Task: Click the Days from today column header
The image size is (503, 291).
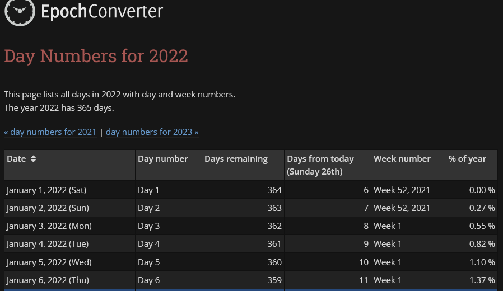Action: tap(328, 165)
